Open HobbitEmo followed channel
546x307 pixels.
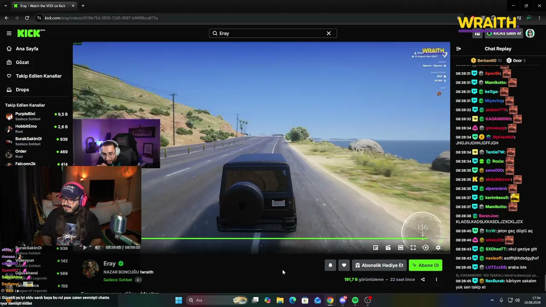click(x=36, y=129)
